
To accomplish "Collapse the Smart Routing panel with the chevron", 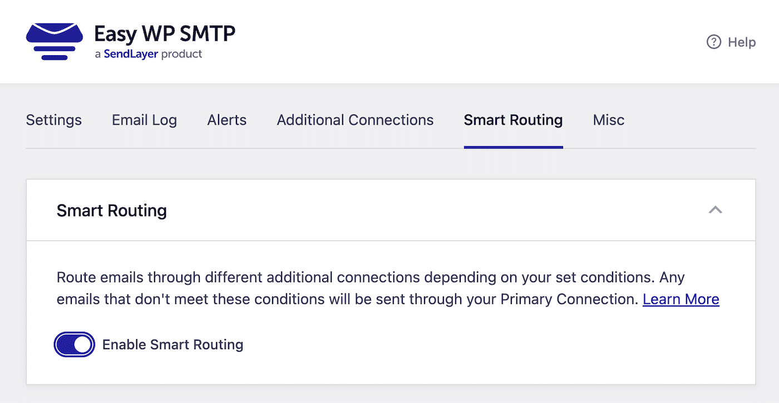I will click(x=716, y=210).
